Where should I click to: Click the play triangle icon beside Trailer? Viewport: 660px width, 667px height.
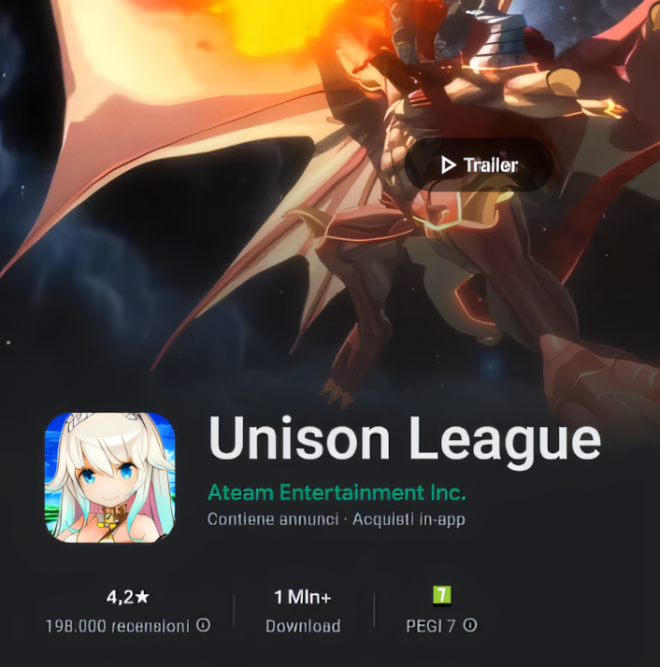tap(448, 164)
